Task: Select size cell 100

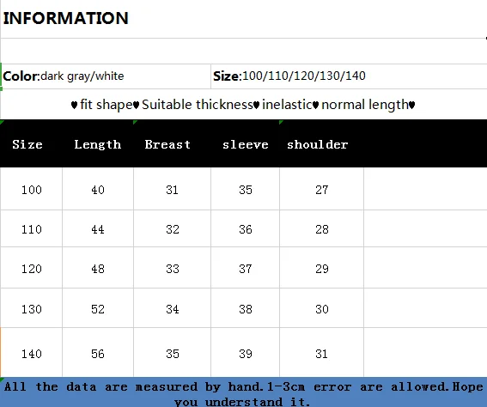Action: tap(32, 190)
